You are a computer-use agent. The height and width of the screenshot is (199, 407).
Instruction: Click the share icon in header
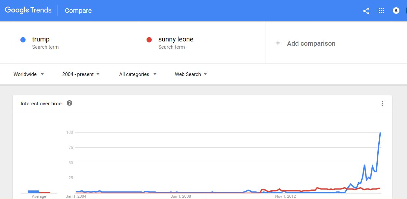point(366,11)
